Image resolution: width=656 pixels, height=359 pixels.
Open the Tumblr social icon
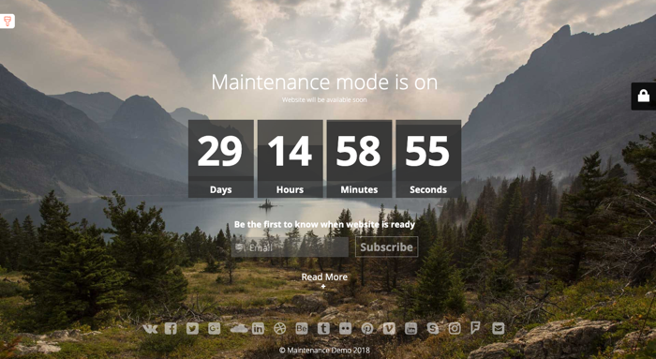tap(323, 328)
